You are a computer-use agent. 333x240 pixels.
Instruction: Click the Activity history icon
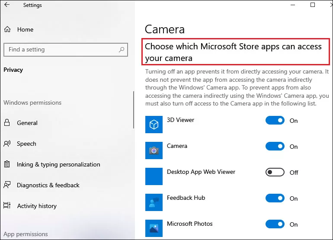point(7,205)
